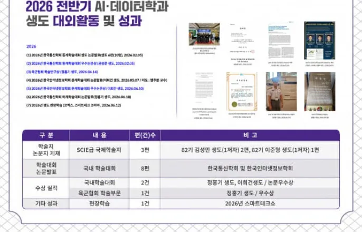Select list item (6) dated 2026.06.18

click(79, 97)
